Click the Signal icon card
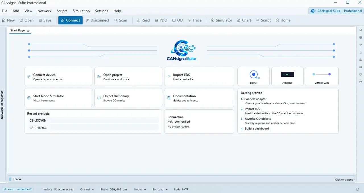The image size is (364, 193). pyautogui.click(x=253, y=77)
